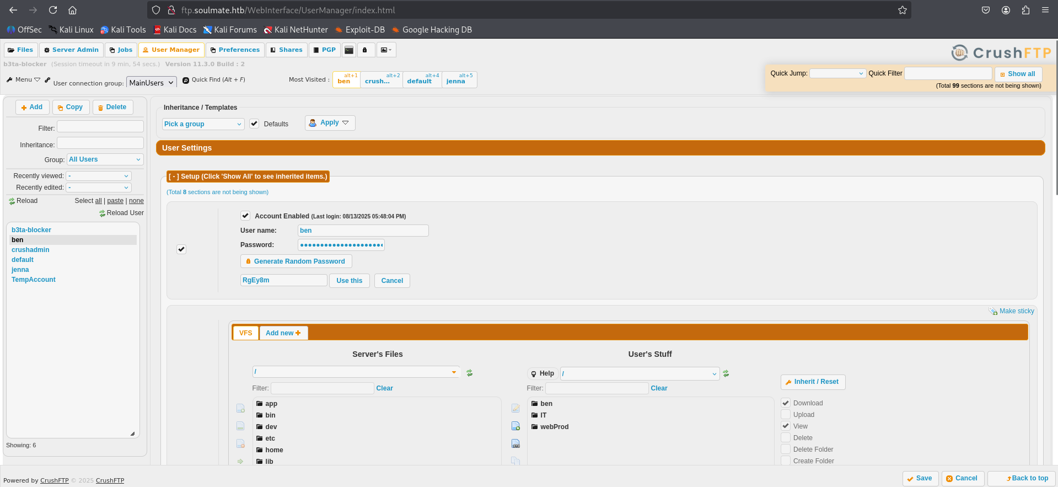The width and height of the screenshot is (1058, 487).
Task: Open the Group All Users dropdown
Action: coord(105,159)
